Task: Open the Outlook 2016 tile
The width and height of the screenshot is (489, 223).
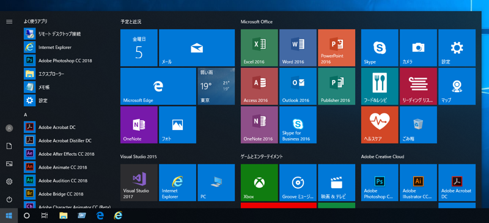Action: 298,86
